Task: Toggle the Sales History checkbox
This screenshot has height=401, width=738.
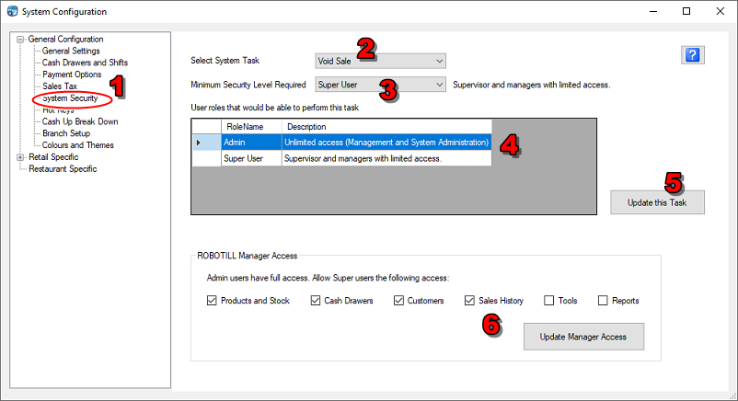Action: click(x=469, y=301)
